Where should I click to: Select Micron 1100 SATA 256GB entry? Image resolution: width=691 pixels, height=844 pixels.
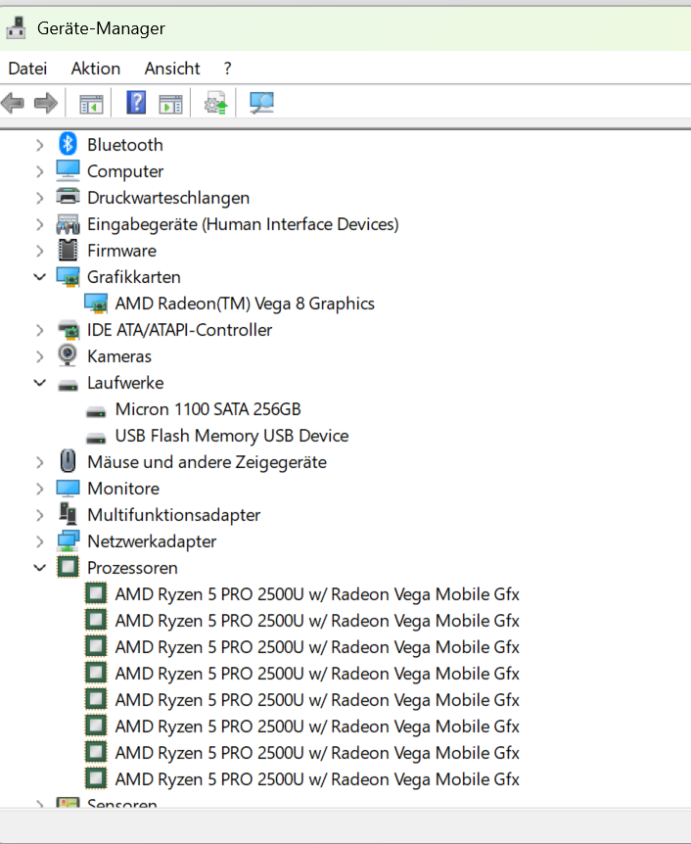[x=208, y=409]
